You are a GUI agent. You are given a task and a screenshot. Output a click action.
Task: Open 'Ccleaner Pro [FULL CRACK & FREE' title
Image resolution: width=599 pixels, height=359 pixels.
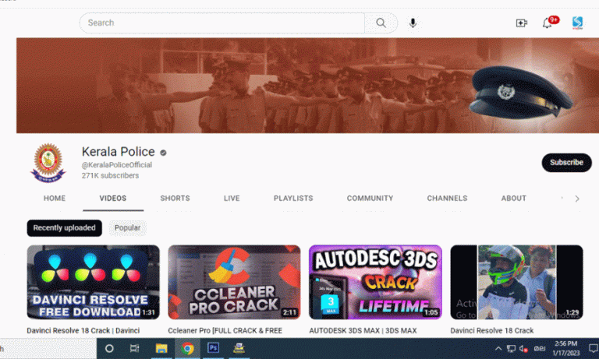point(225,330)
